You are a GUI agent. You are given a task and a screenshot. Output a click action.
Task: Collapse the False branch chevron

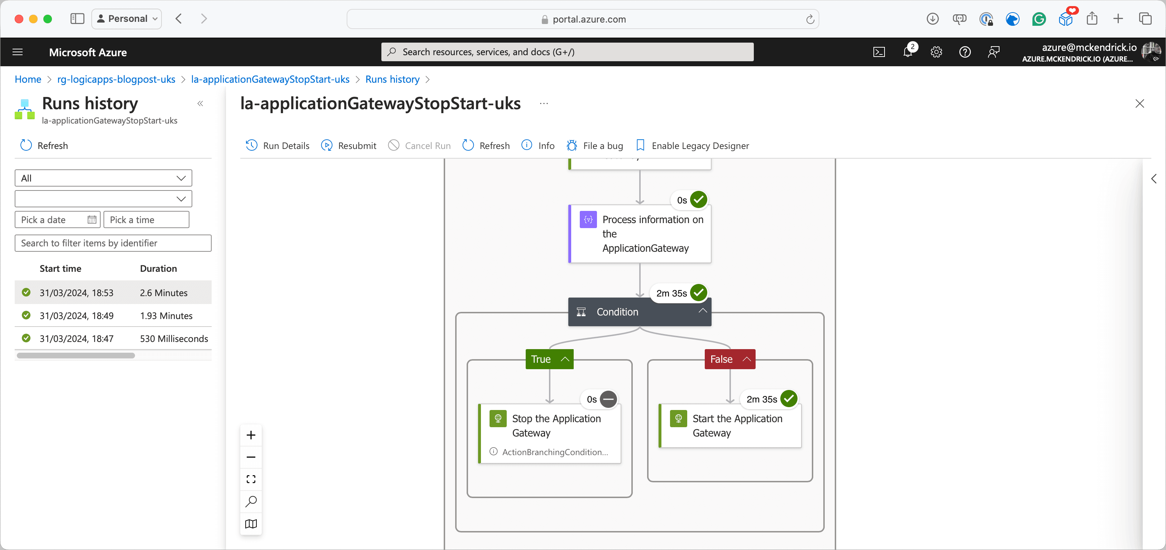[x=747, y=359]
